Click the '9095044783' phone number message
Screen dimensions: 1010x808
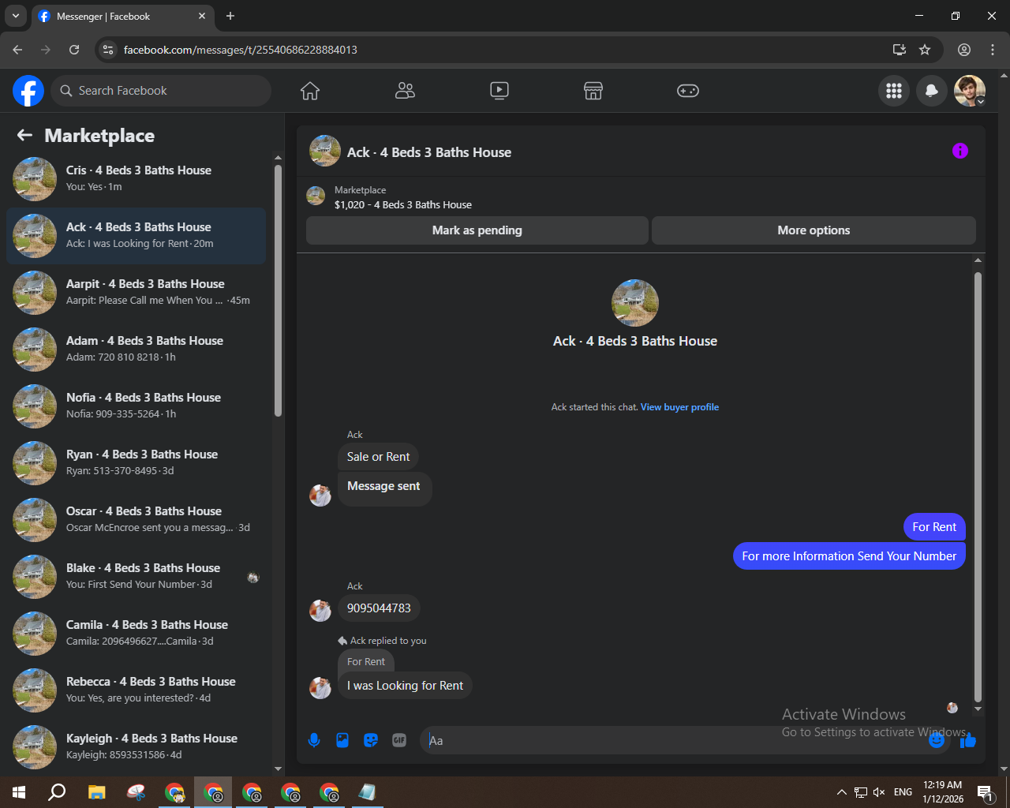[379, 608]
